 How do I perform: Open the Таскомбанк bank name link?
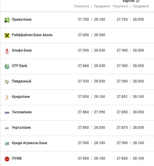22,112
